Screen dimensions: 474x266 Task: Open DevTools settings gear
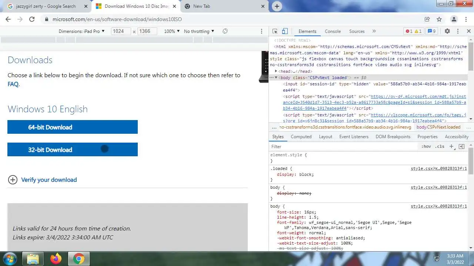point(447,31)
